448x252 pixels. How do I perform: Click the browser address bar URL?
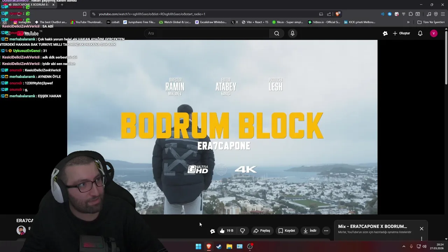pos(152,14)
